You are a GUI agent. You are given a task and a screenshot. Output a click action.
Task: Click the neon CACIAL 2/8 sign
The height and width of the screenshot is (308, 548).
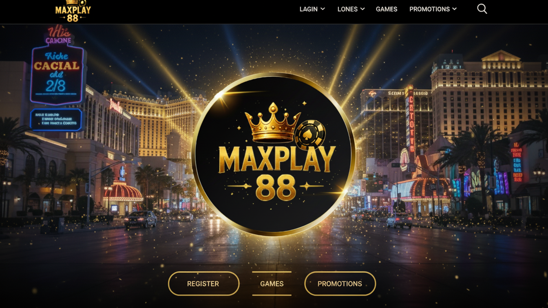coord(57,75)
